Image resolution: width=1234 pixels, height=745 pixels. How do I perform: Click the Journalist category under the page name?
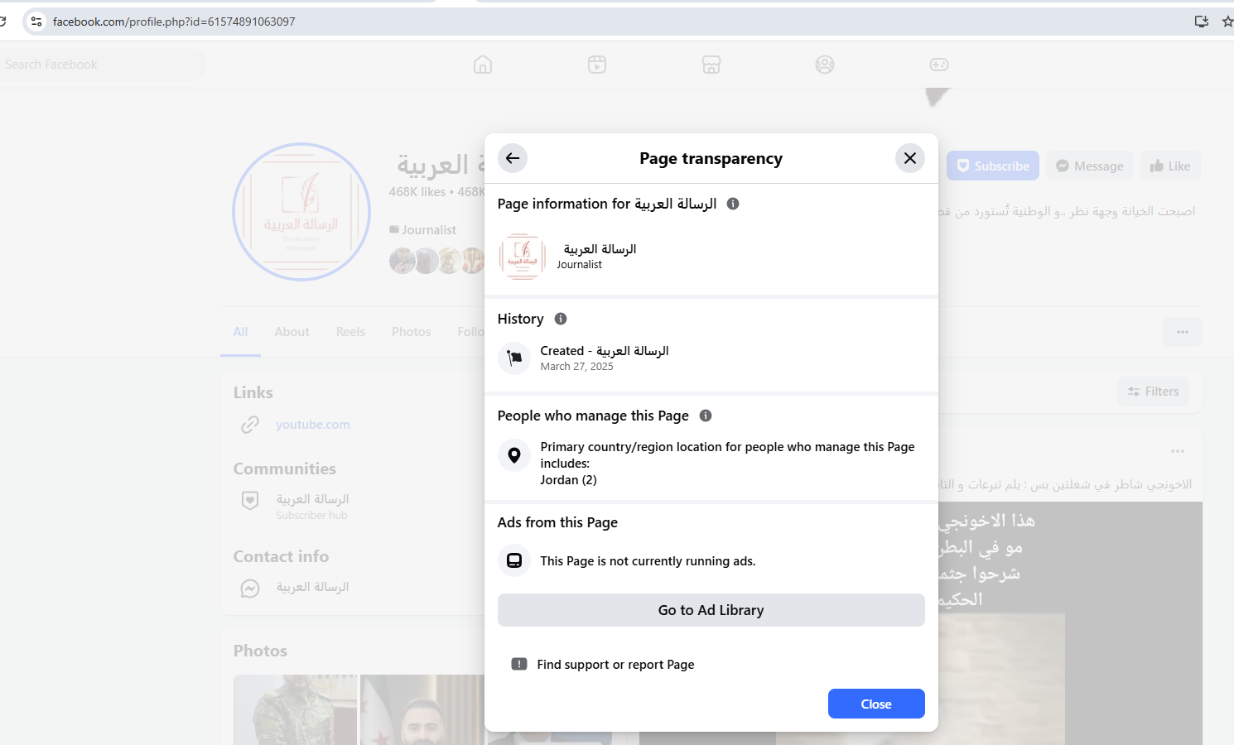pos(429,230)
